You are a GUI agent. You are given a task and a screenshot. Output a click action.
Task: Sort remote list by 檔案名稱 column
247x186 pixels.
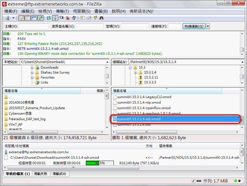(167, 91)
